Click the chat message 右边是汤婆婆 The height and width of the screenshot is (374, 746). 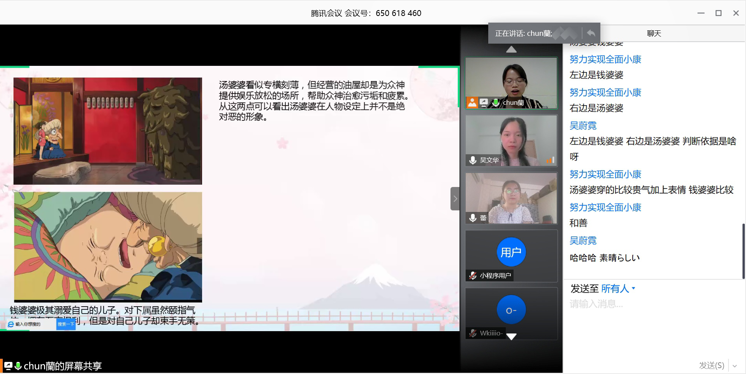pyautogui.click(x=596, y=108)
